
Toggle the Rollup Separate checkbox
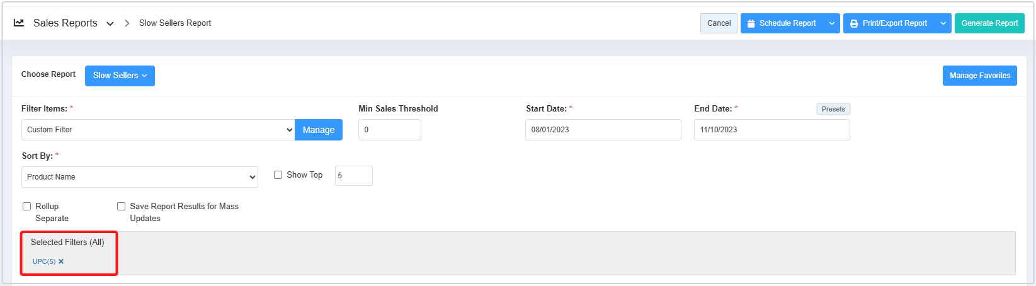pos(27,206)
